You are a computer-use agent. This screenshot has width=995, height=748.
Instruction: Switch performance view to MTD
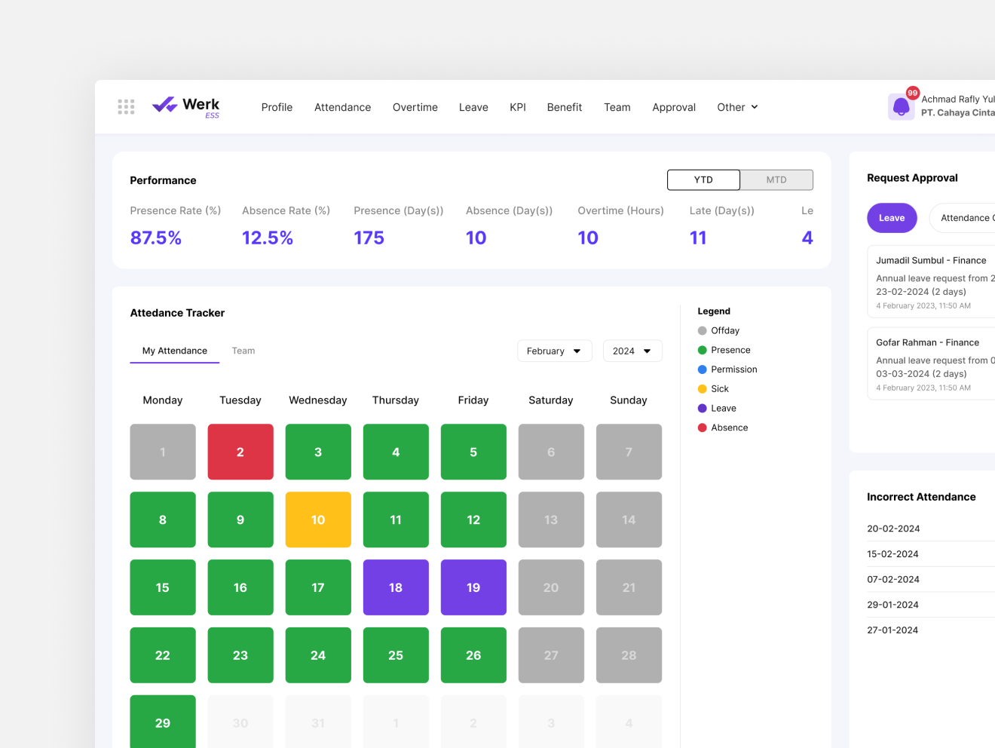(776, 179)
